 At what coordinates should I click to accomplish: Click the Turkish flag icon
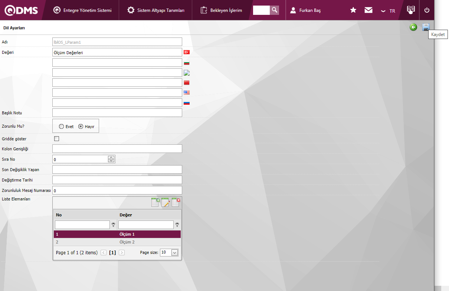(187, 52)
